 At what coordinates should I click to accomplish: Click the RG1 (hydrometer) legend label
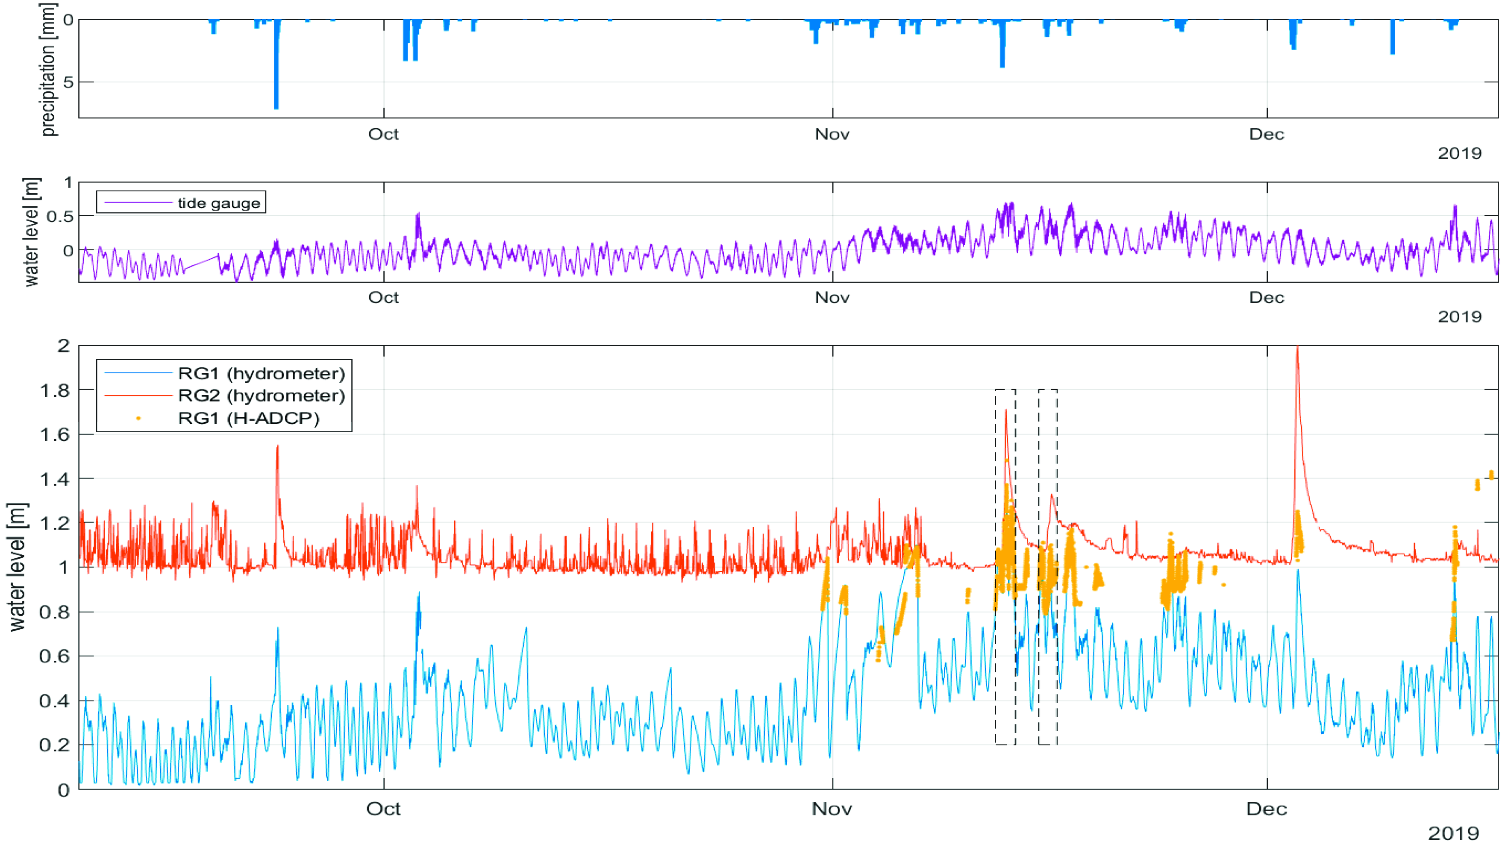click(x=261, y=373)
